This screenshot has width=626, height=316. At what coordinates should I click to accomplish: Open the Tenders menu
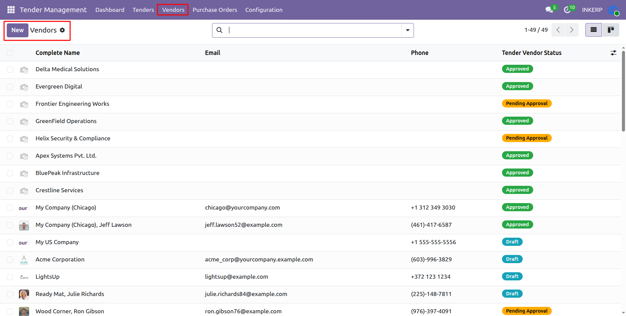tap(143, 10)
